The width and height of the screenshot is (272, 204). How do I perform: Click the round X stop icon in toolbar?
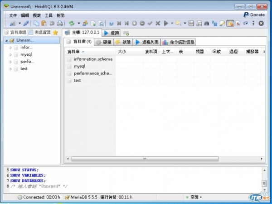pos(261,23)
